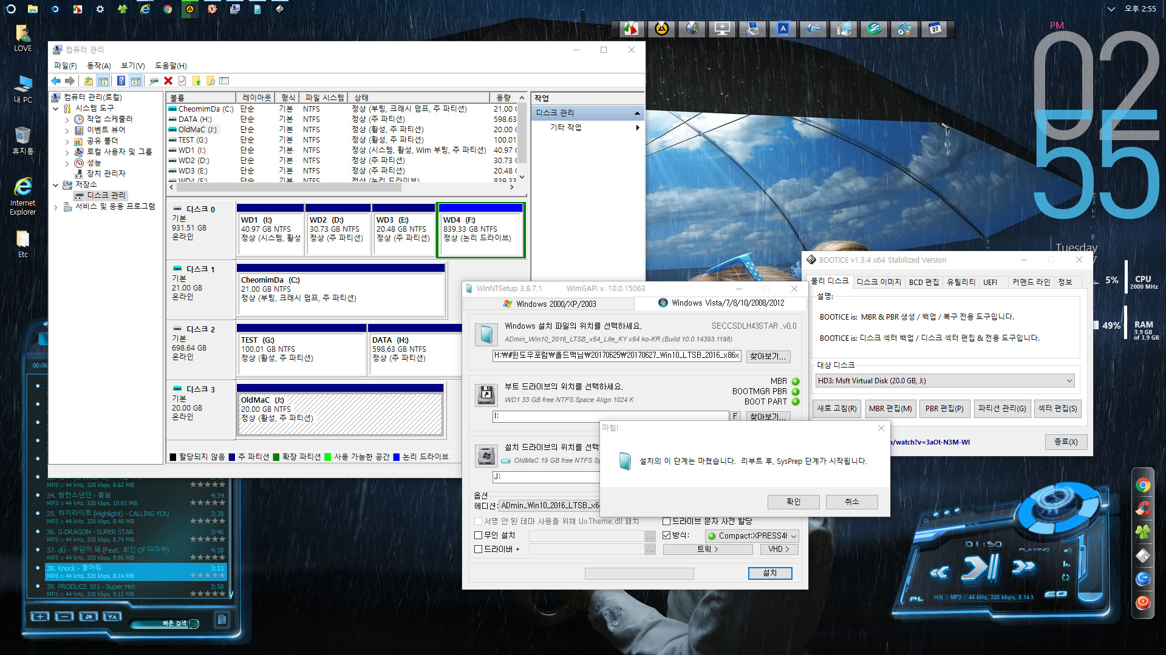Toggle 드라이브 문자 사전 할당 checkbox
Viewport: 1166px width, 655px height.
[666, 521]
